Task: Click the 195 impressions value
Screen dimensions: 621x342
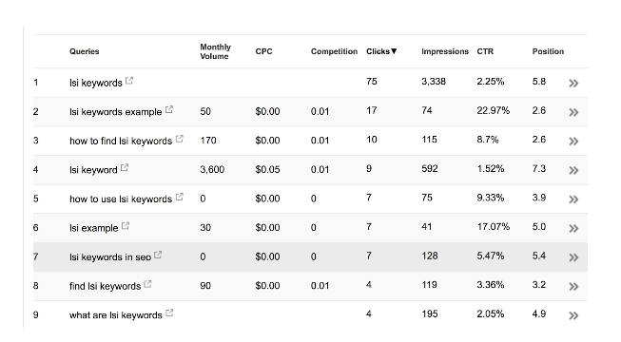Action: click(430, 313)
